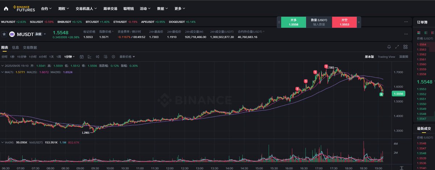Collapse the MA indicator row chevron

coord(1,72)
